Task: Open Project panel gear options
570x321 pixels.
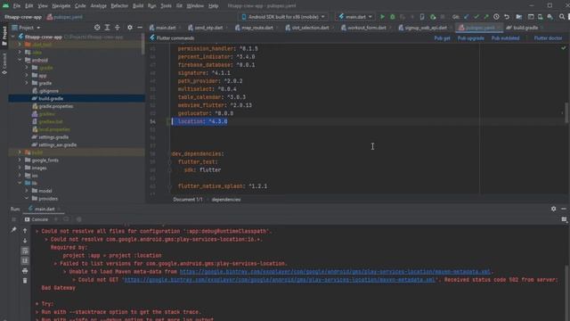Action: 130,28
